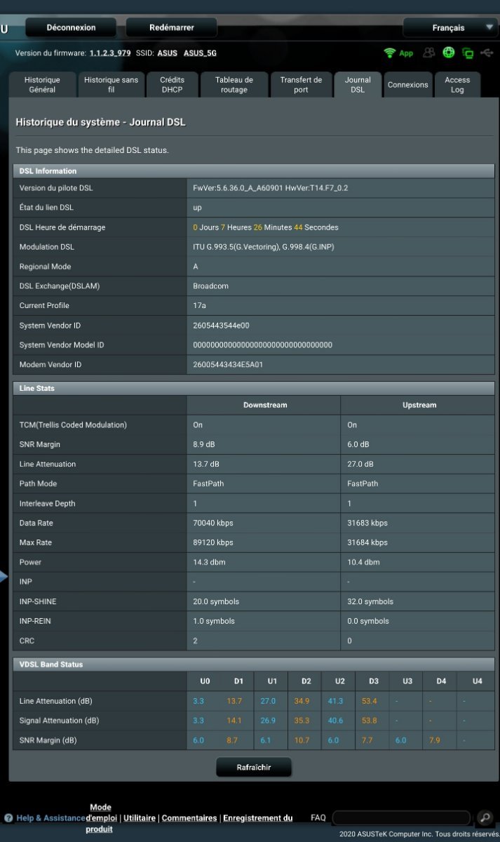Open the Français language dropdown
The width and height of the screenshot is (500, 842).
[x=450, y=28]
